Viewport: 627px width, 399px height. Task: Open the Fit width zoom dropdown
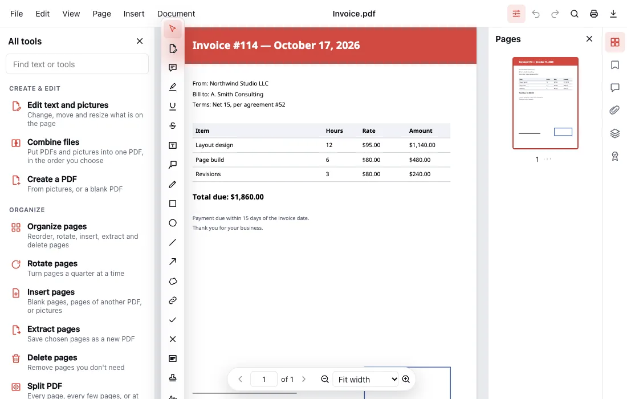click(x=365, y=380)
